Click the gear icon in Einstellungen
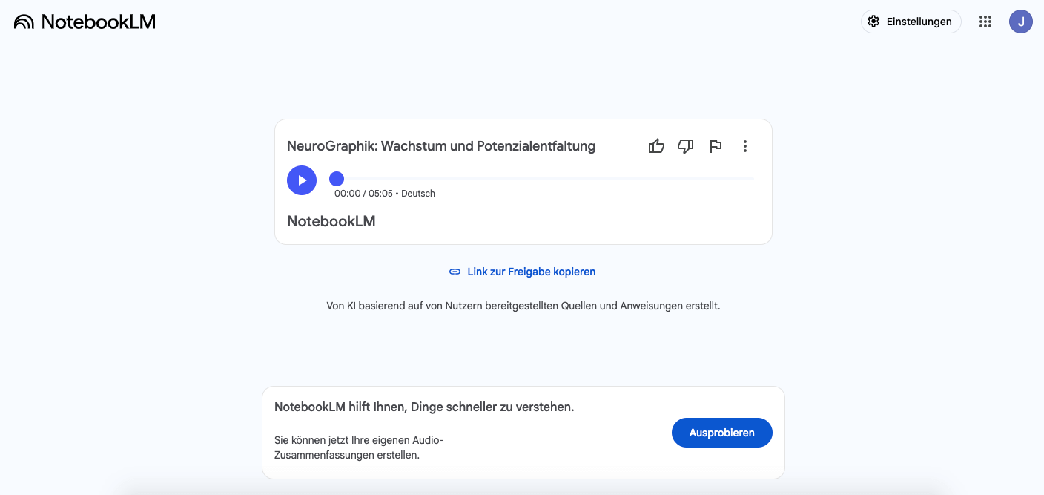Image resolution: width=1044 pixels, height=495 pixels. point(874,22)
